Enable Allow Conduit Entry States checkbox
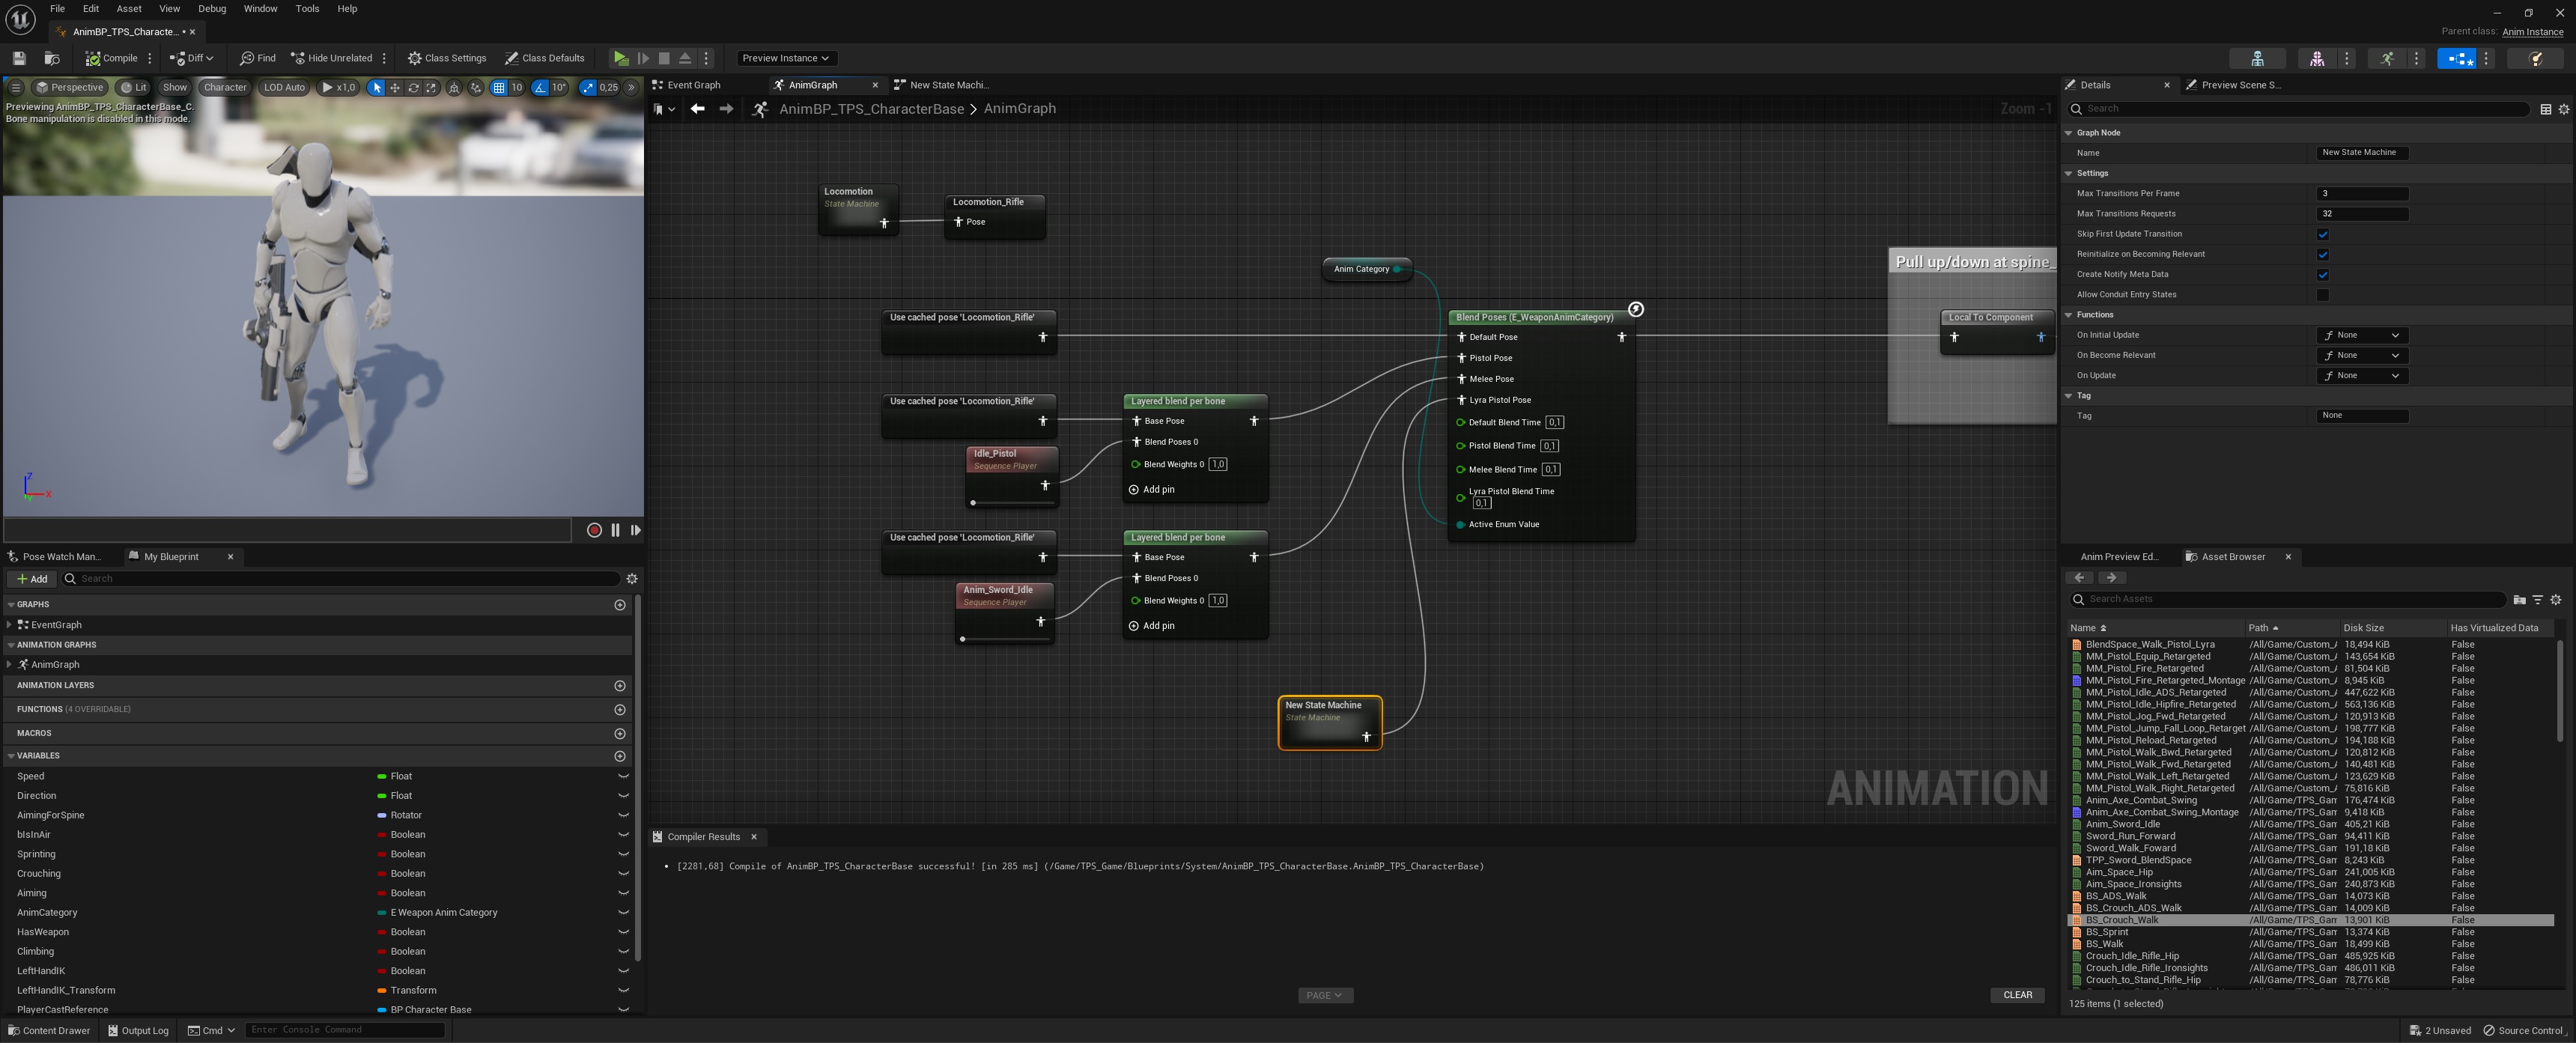Viewport: 2576px width, 1043px height. pyautogui.click(x=2322, y=295)
